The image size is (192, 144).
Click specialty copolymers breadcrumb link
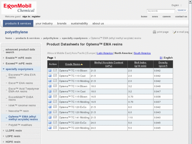pos(75,38)
